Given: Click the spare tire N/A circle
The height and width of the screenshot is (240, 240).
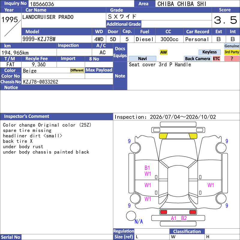Looking at the screenshot, I should pos(131,216).
